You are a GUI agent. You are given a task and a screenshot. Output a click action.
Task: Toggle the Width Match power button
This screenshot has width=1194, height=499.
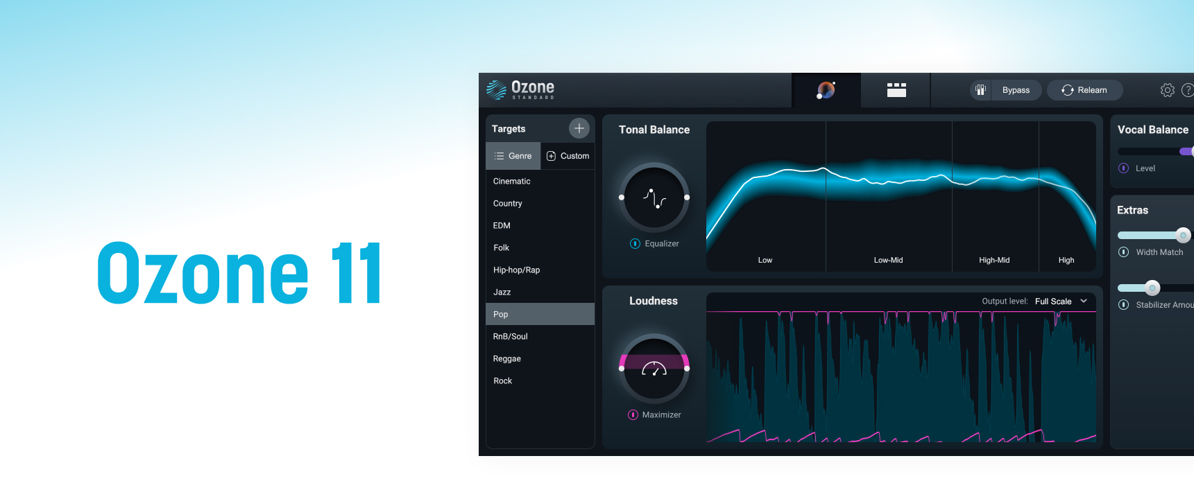pyautogui.click(x=1124, y=252)
